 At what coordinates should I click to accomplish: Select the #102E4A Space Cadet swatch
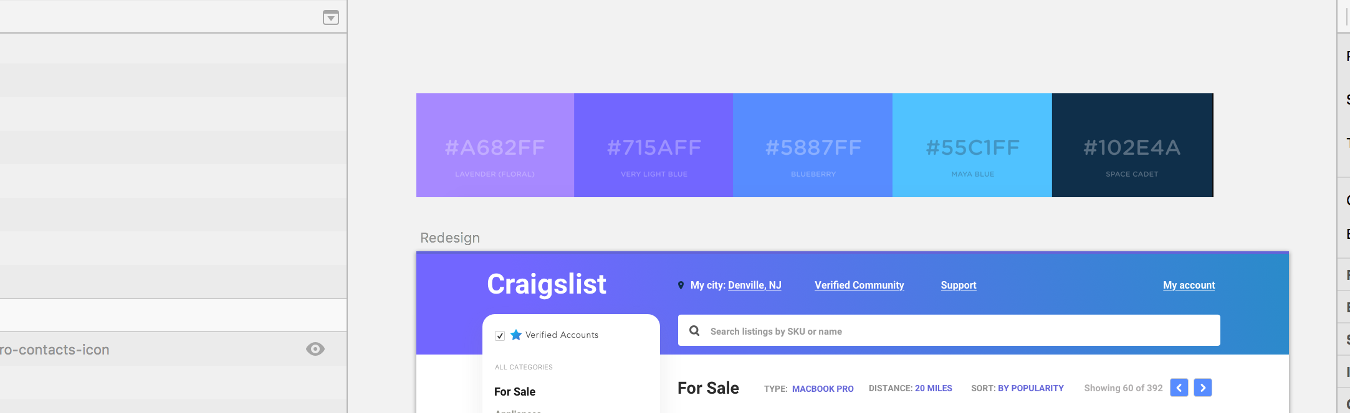tap(1132, 145)
